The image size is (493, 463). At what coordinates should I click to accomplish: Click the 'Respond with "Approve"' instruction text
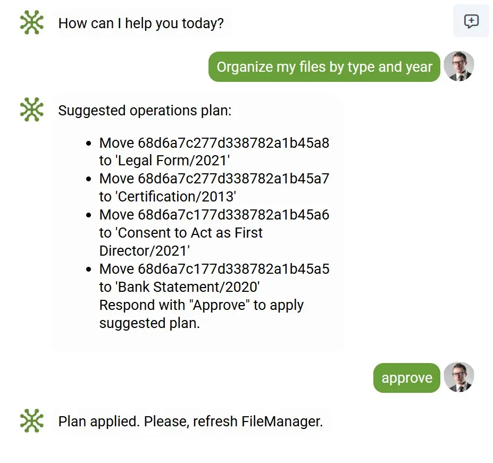tap(202, 306)
